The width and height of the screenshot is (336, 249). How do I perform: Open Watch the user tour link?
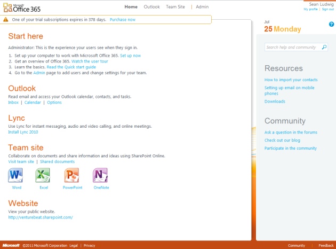point(90,61)
